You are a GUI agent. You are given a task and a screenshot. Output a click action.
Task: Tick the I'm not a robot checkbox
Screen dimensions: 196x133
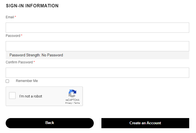[12, 96]
